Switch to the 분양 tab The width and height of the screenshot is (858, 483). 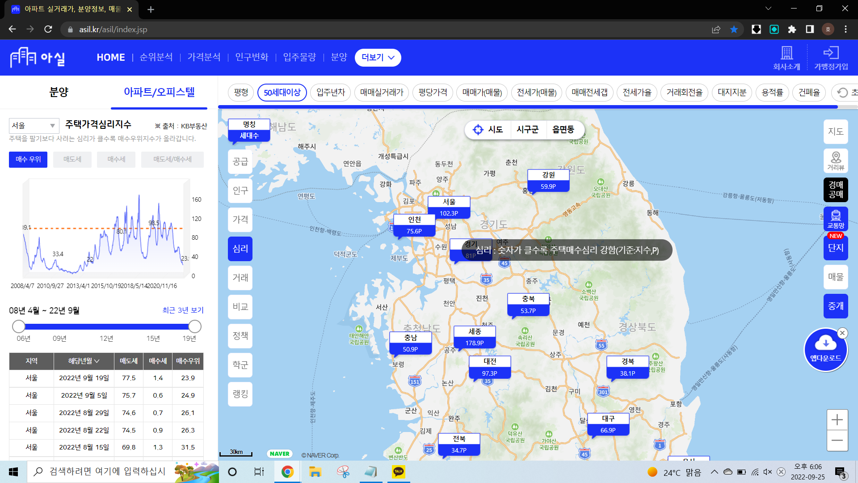pyautogui.click(x=59, y=92)
